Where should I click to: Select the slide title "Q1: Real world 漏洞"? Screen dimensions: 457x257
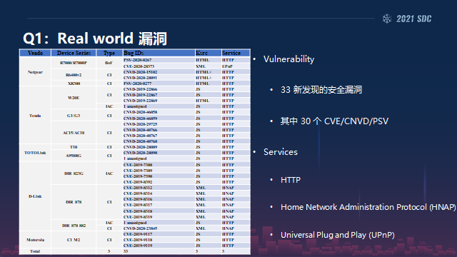pyautogui.click(x=95, y=39)
